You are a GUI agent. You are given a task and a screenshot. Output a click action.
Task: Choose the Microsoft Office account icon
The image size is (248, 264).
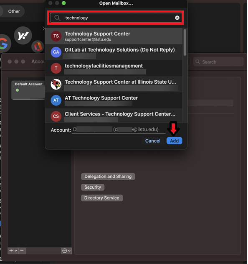38,46
